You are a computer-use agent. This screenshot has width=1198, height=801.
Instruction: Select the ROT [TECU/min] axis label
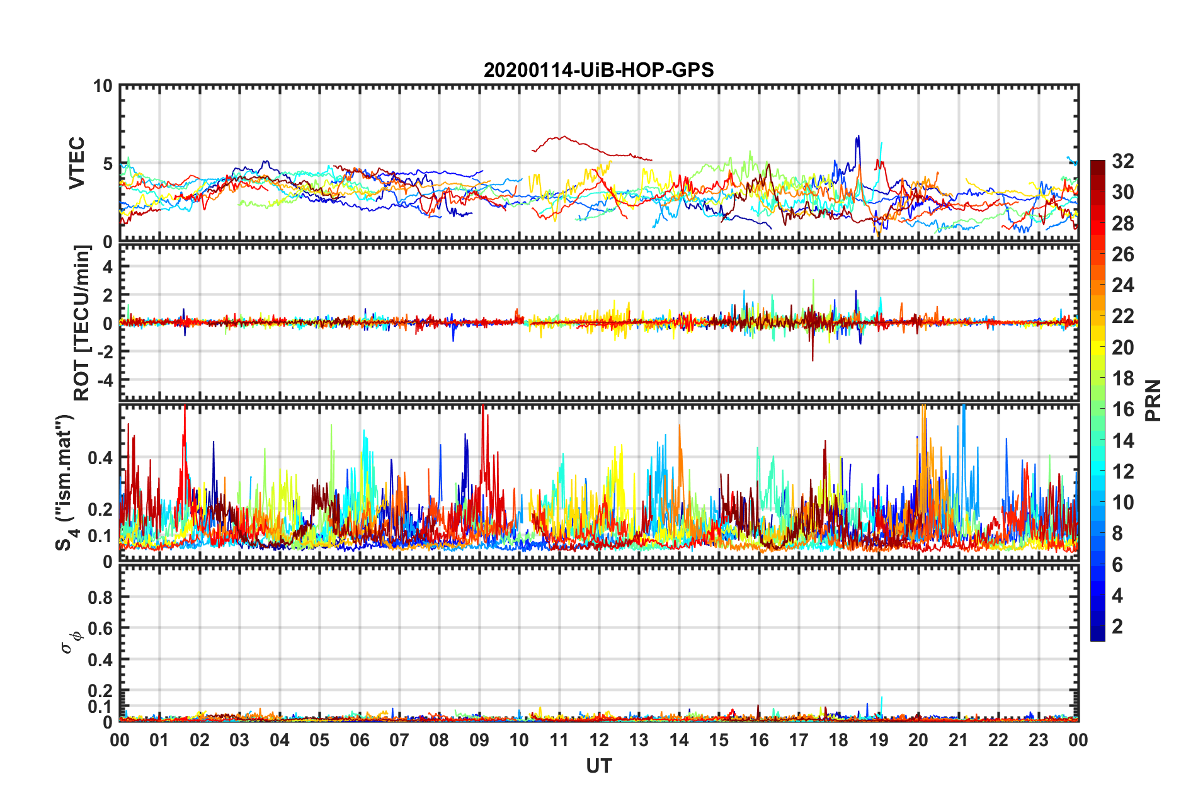click(x=82, y=323)
